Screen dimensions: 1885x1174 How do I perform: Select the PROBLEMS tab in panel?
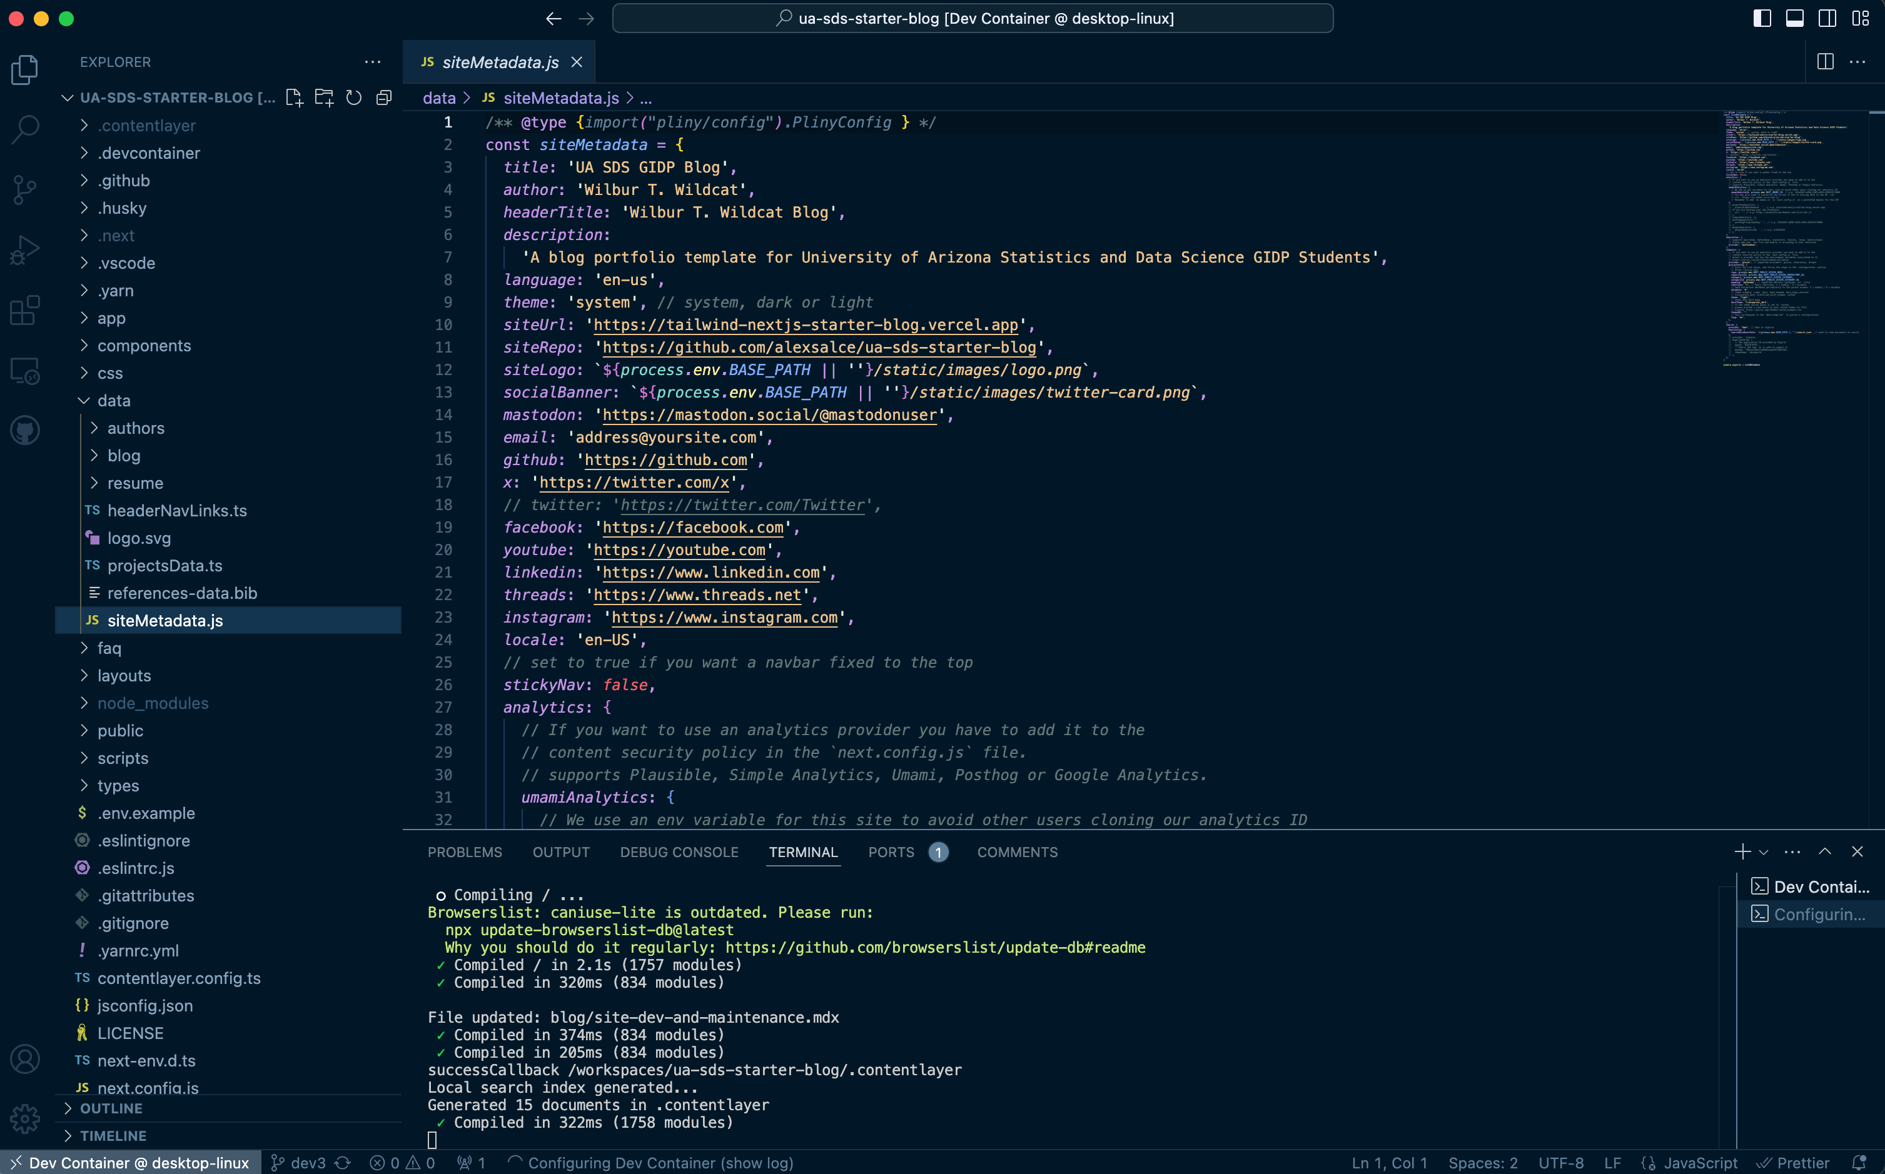(464, 851)
